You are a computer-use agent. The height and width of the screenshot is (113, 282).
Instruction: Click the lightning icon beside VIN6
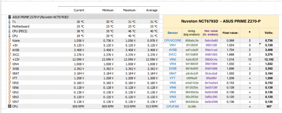pyautogui.click(x=10, y=87)
